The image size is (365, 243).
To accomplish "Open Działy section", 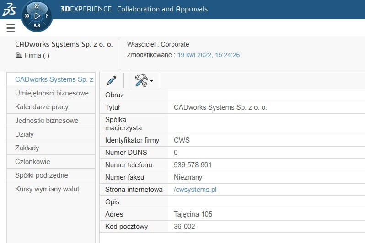I will click(x=51, y=134).
